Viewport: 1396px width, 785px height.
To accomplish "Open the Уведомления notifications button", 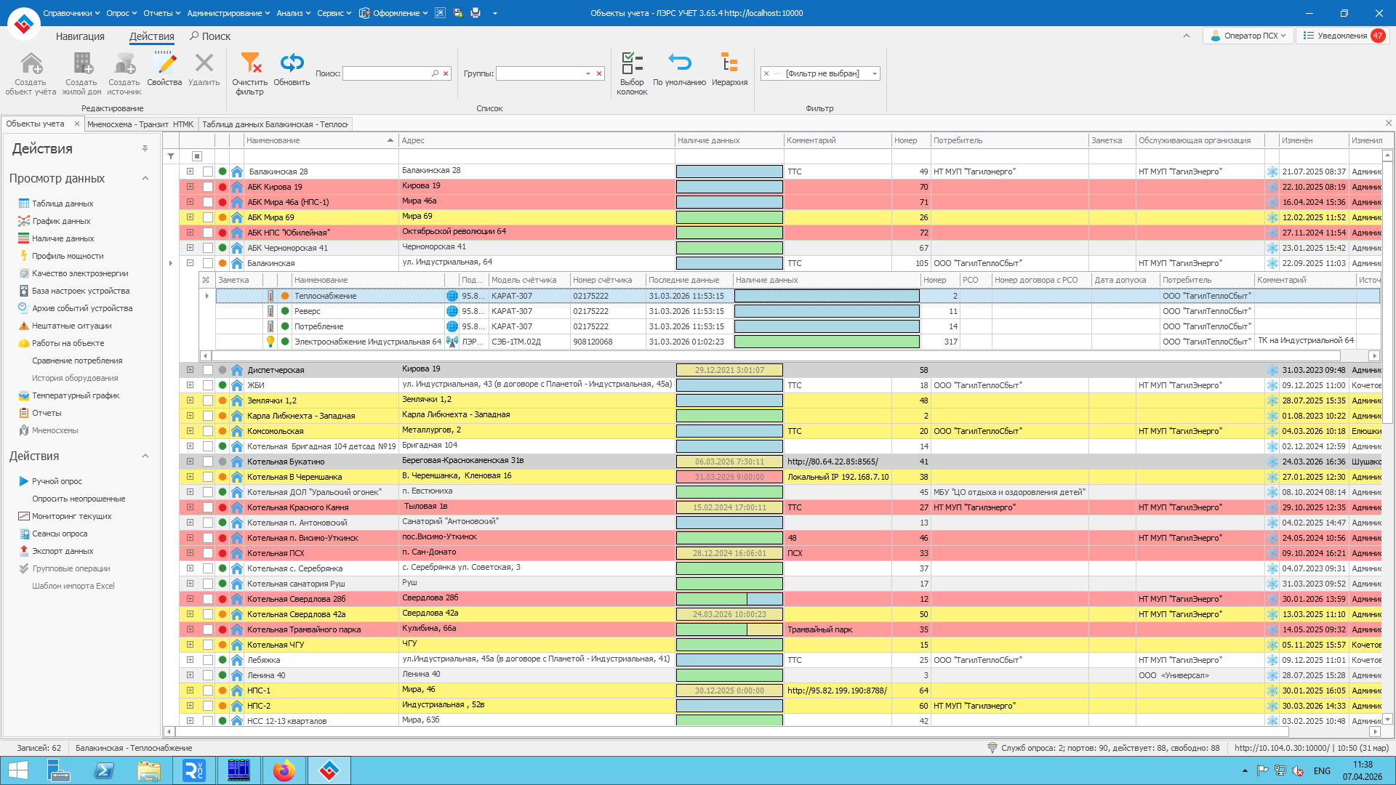I will (1342, 36).
